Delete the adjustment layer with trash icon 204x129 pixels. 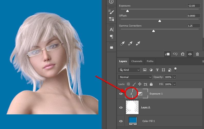(197, 54)
